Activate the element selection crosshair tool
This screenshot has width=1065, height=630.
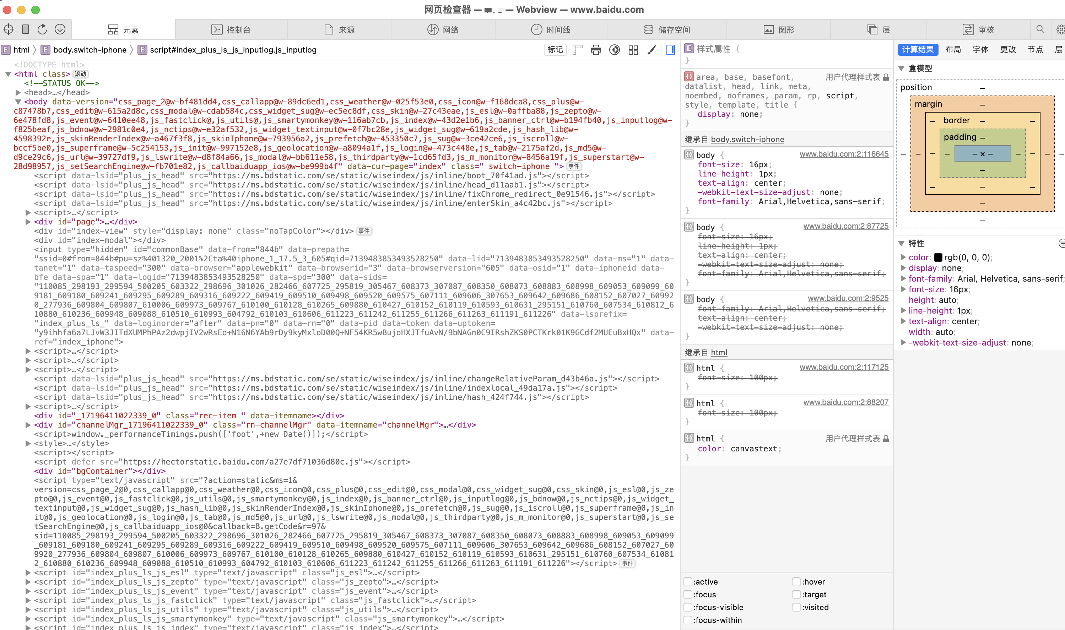click(9, 29)
